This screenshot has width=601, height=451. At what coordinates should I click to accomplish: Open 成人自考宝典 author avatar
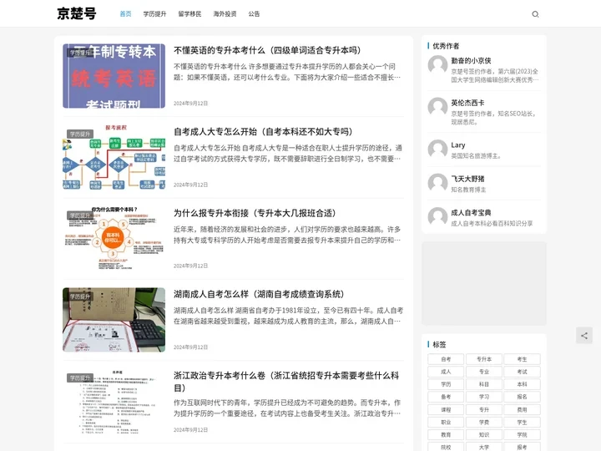437,216
